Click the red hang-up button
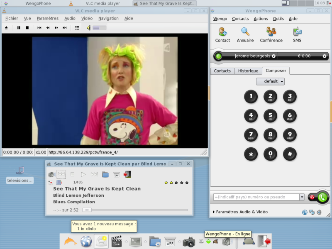The height and width of the screenshot is (249, 332). (312, 198)
